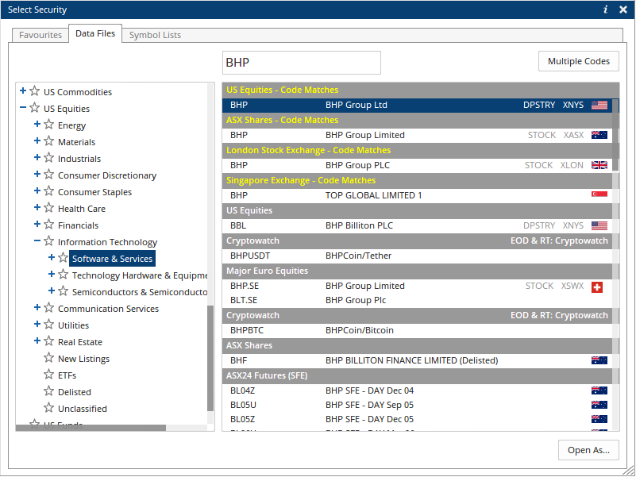Click Swiss flag on BHP.SE row
The width and height of the screenshot is (636, 477).
(597, 287)
